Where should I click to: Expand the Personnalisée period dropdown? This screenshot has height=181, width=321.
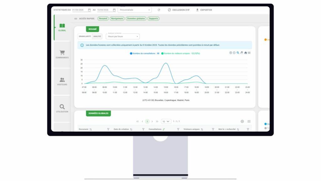click(x=134, y=10)
